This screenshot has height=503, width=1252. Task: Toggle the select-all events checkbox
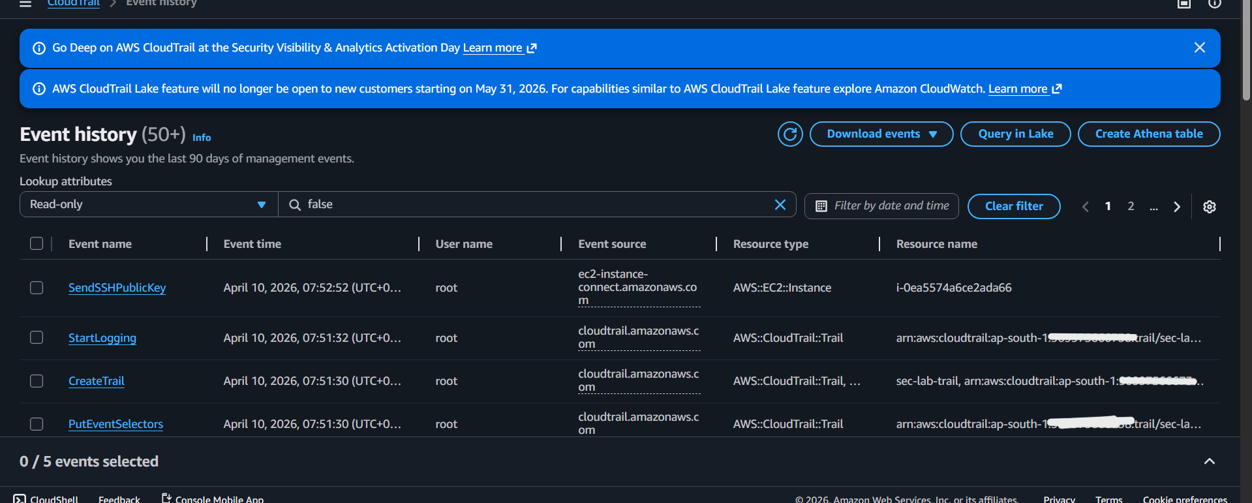[x=37, y=243]
